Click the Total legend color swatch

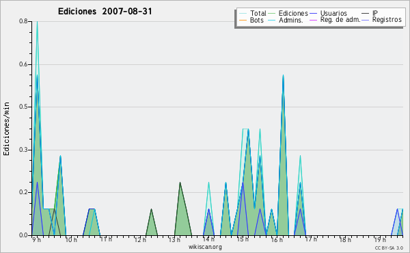pos(243,14)
